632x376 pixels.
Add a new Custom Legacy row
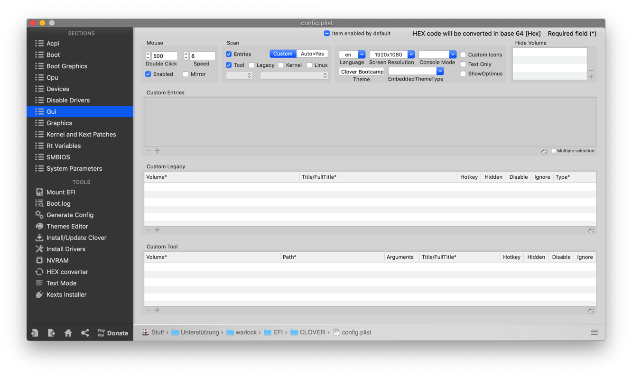click(157, 230)
